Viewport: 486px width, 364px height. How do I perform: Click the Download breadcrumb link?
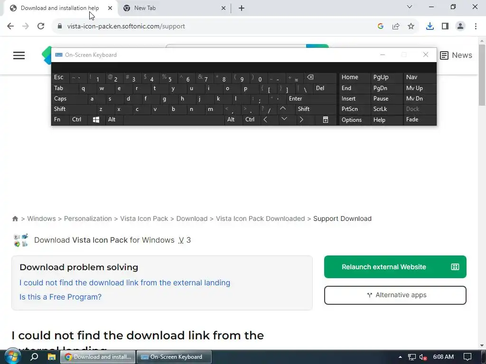(192, 219)
